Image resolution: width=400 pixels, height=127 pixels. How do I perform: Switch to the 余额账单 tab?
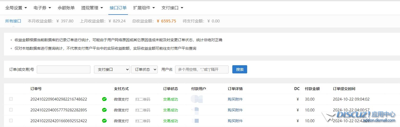tap(66, 8)
